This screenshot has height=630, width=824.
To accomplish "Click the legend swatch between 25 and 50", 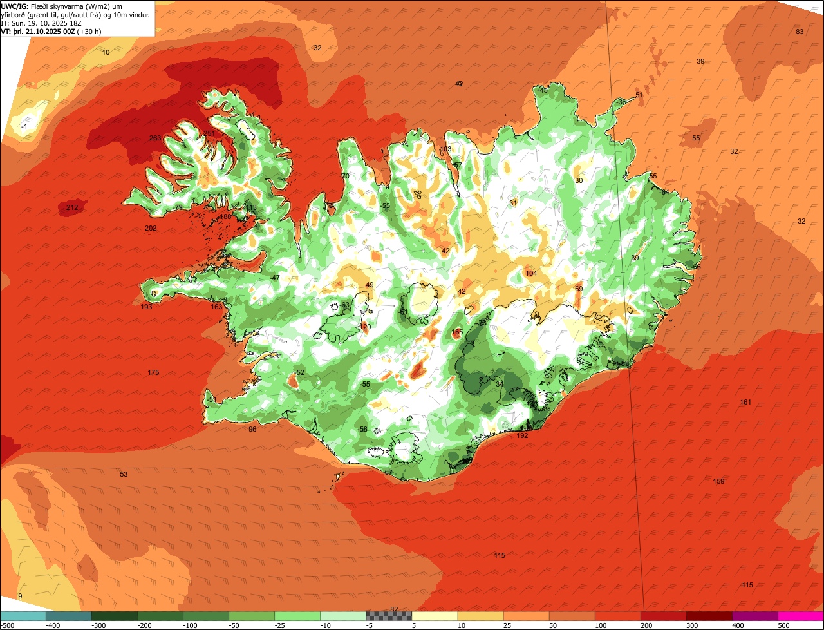I will tap(526, 616).
